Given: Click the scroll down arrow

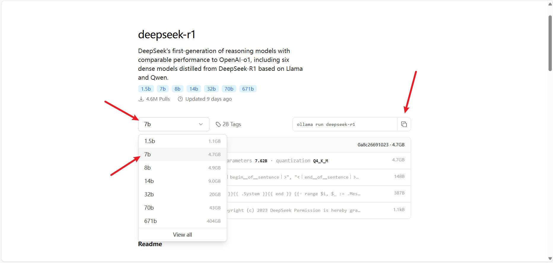Looking at the screenshot, I should (550, 259).
